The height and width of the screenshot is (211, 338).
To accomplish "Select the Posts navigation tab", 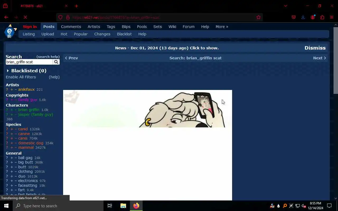I will click(x=49, y=27).
